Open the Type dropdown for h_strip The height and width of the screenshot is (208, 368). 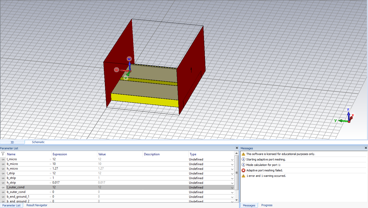(x=232, y=183)
